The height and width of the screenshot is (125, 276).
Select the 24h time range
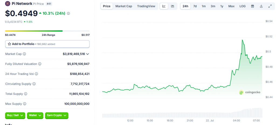185,6
